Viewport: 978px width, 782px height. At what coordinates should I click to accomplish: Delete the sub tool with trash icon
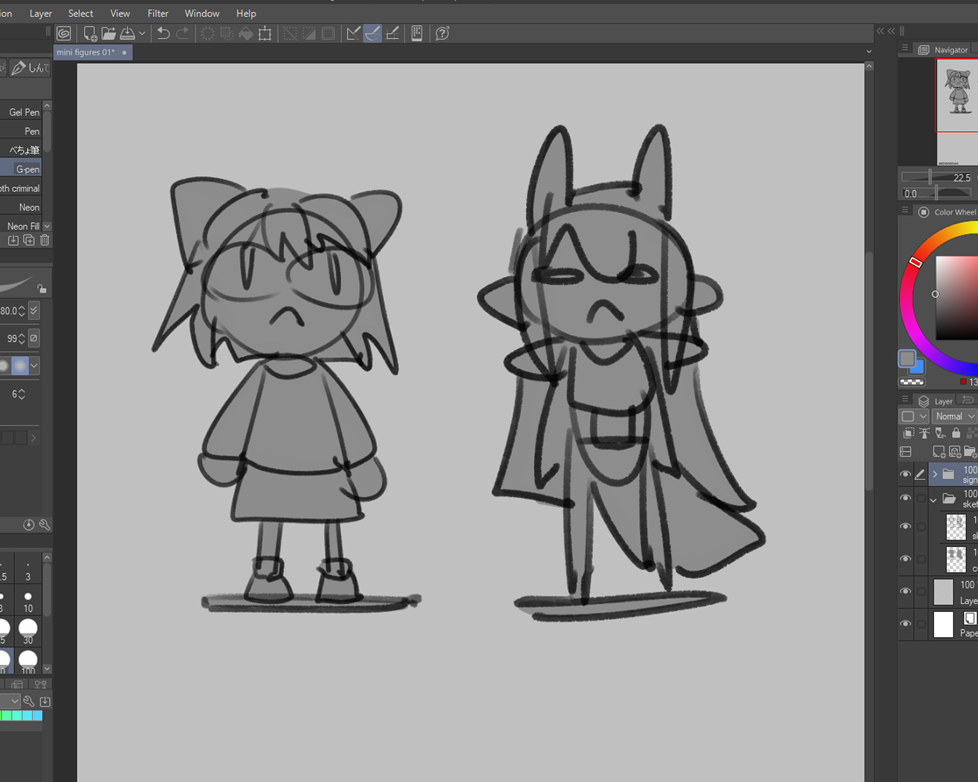(x=45, y=240)
